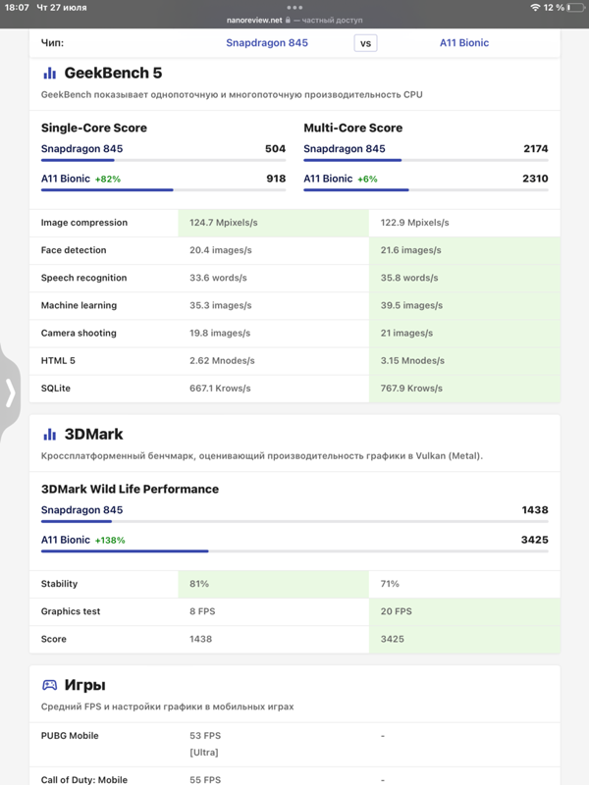Click the multi-core score value 2310
Image resolution: width=589 pixels, height=785 pixels.
(x=535, y=179)
